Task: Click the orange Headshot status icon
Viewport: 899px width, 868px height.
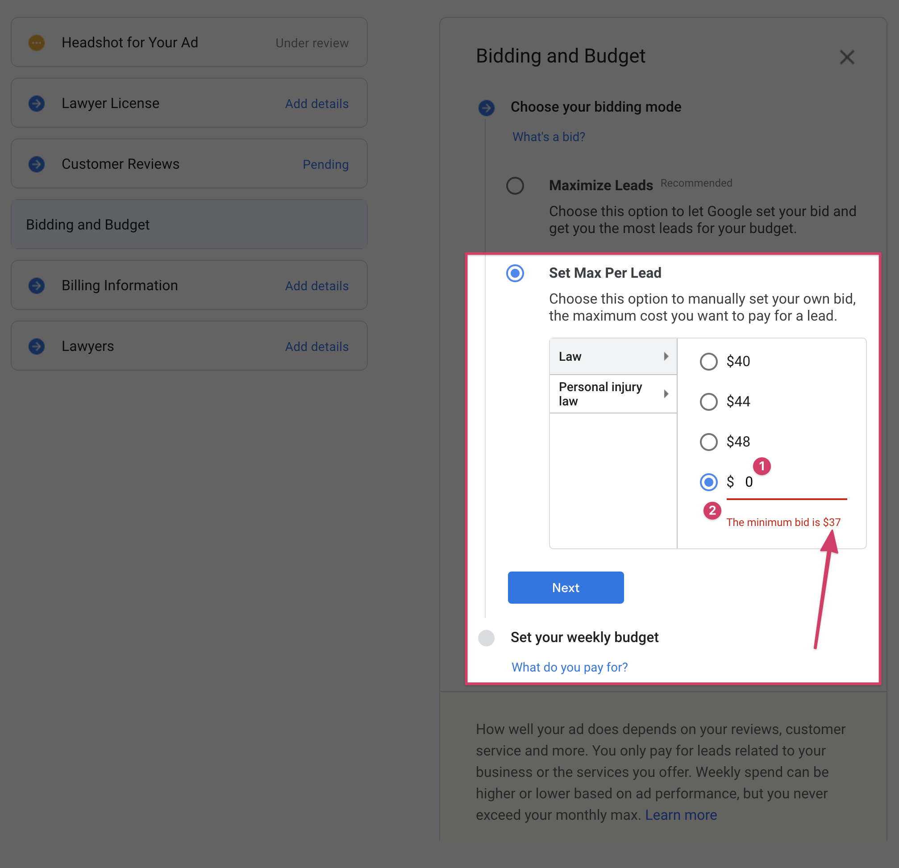Action: (37, 43)
